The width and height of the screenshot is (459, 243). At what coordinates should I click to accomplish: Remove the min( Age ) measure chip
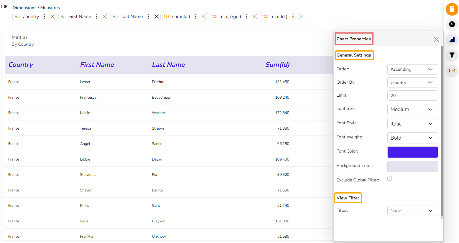point(255,16)
